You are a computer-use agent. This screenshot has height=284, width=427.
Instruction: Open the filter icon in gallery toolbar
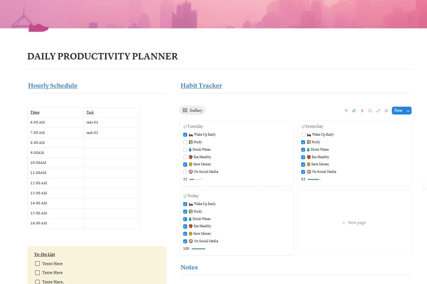(x=346, y=111)
